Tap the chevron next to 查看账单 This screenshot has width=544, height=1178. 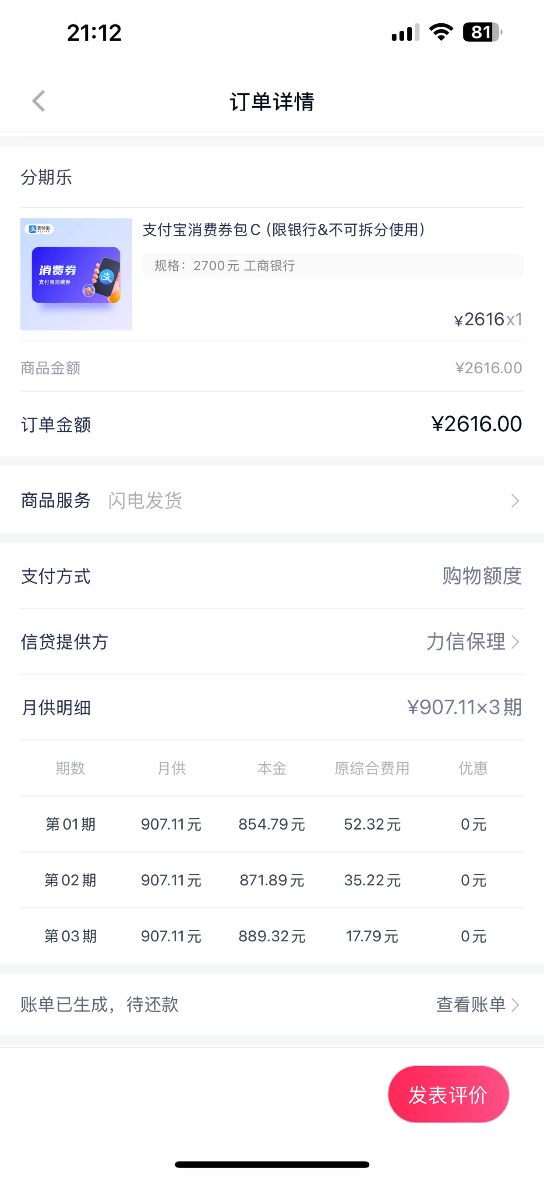pos(515,1005)
